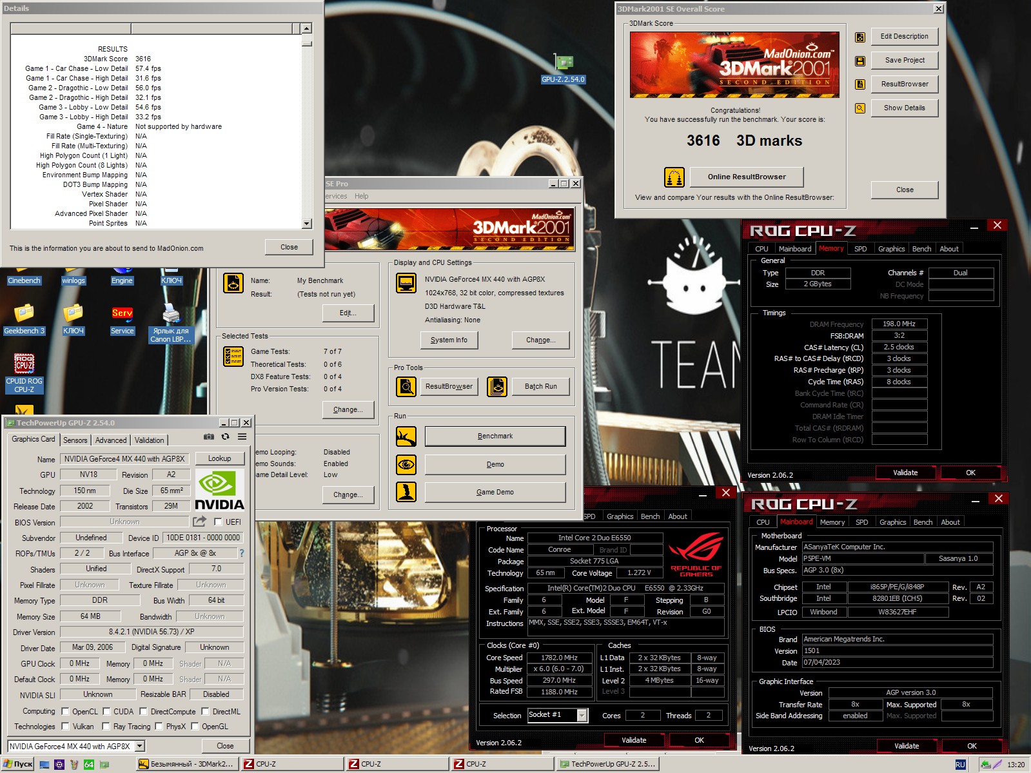Switch to the Advanced tab in GPU-Z
The width and height of the screenshot is (1031, 773).
point(111,440)
